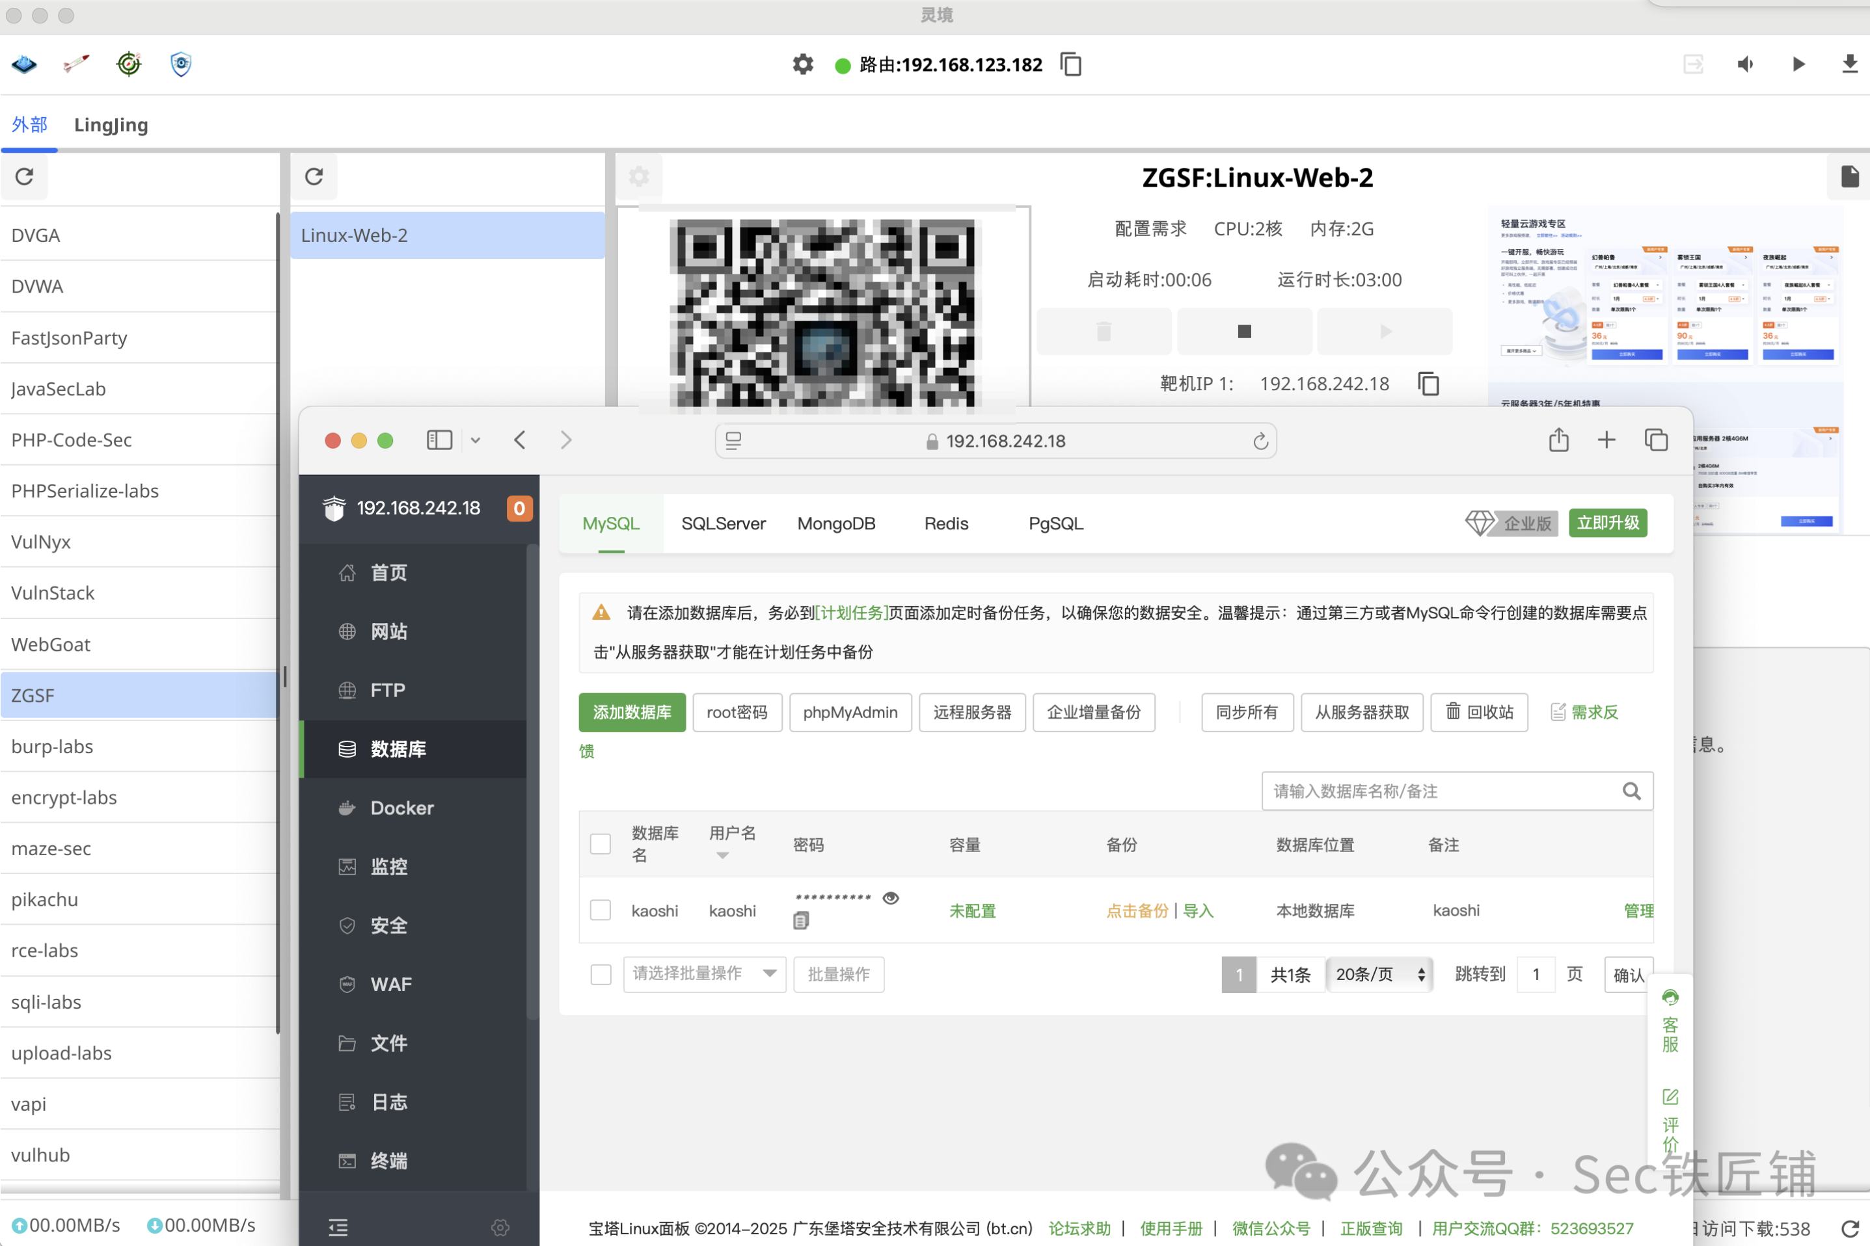
Task: Toggle select-all checkbox in table header
Action: pyautogui.click(x=601, y=844)
